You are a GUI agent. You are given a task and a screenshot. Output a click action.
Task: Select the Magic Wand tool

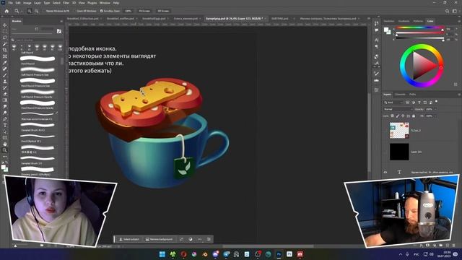[5, 44]
